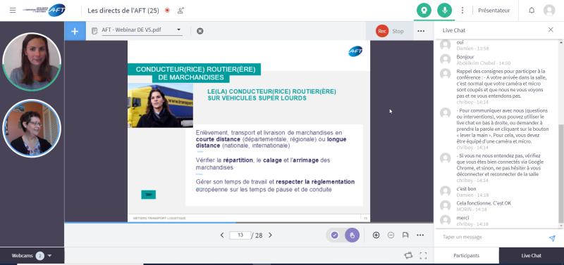The image size is (564, 265).
Task: Select the pointer checkmark tool
Action: point(334,235)
